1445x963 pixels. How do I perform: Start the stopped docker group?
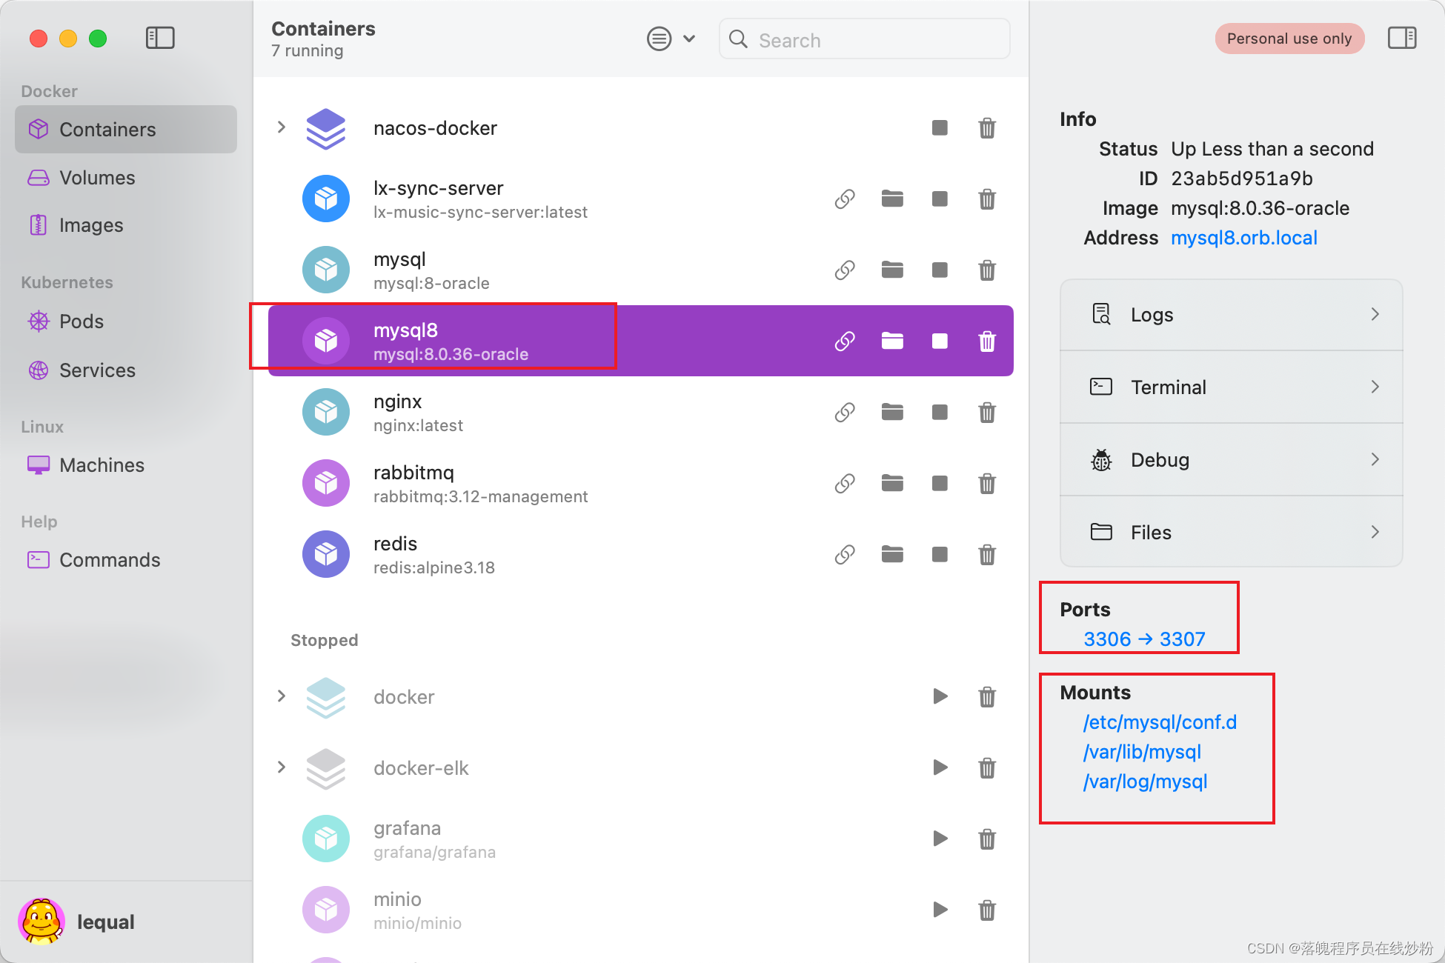[940, 696]
